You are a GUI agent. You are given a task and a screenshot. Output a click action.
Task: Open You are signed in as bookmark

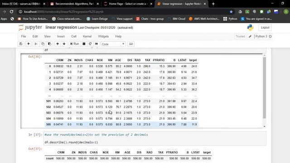(256, 19)
